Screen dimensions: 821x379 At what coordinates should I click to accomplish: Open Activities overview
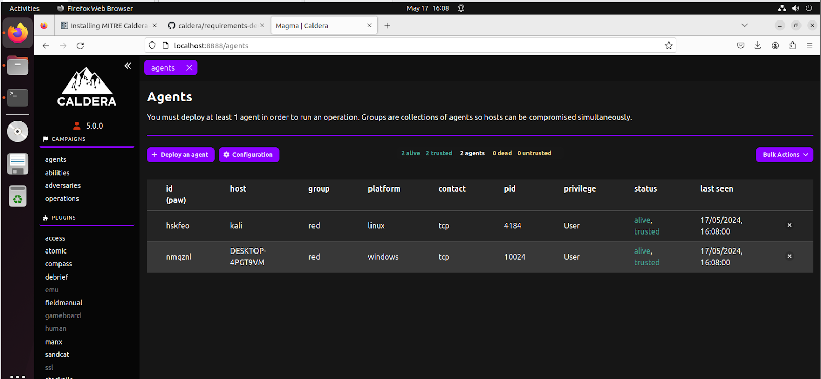(24, 8)
